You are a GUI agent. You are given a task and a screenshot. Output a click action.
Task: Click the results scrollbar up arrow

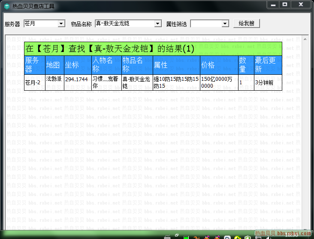pos(305,39)
